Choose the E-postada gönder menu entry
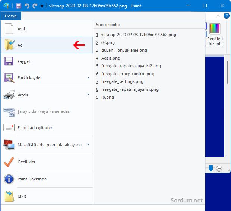 coord(47,128)
